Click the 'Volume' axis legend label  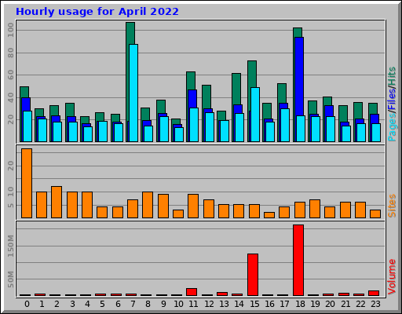coord(392,277)
